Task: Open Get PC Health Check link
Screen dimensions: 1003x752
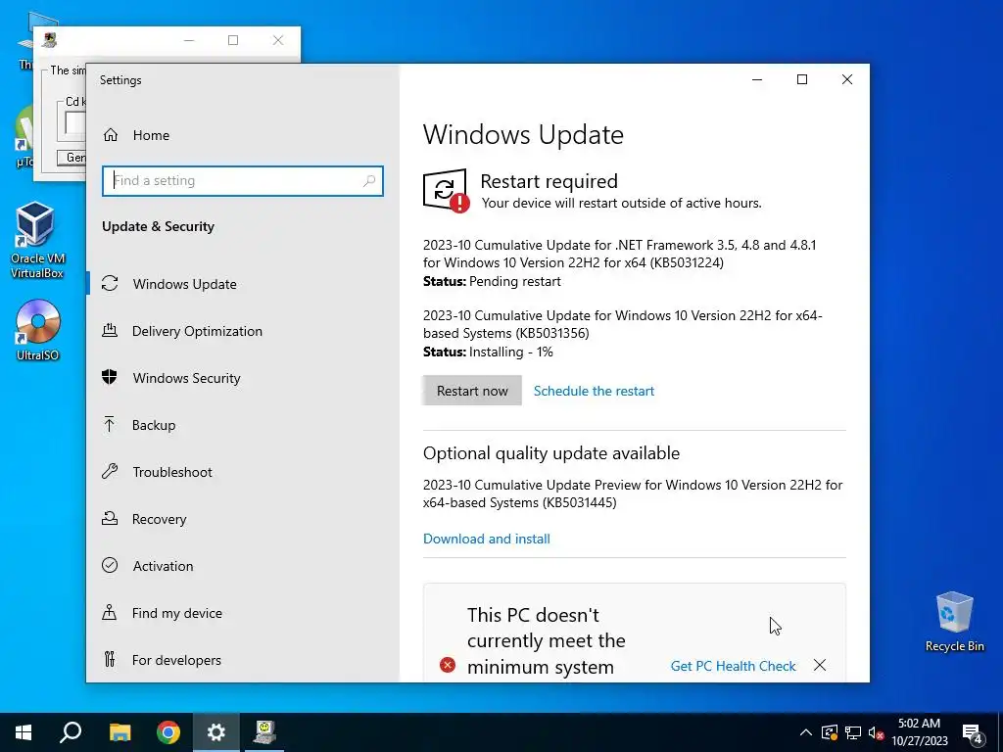Action: pyautogui.click(x=733, y=666)
